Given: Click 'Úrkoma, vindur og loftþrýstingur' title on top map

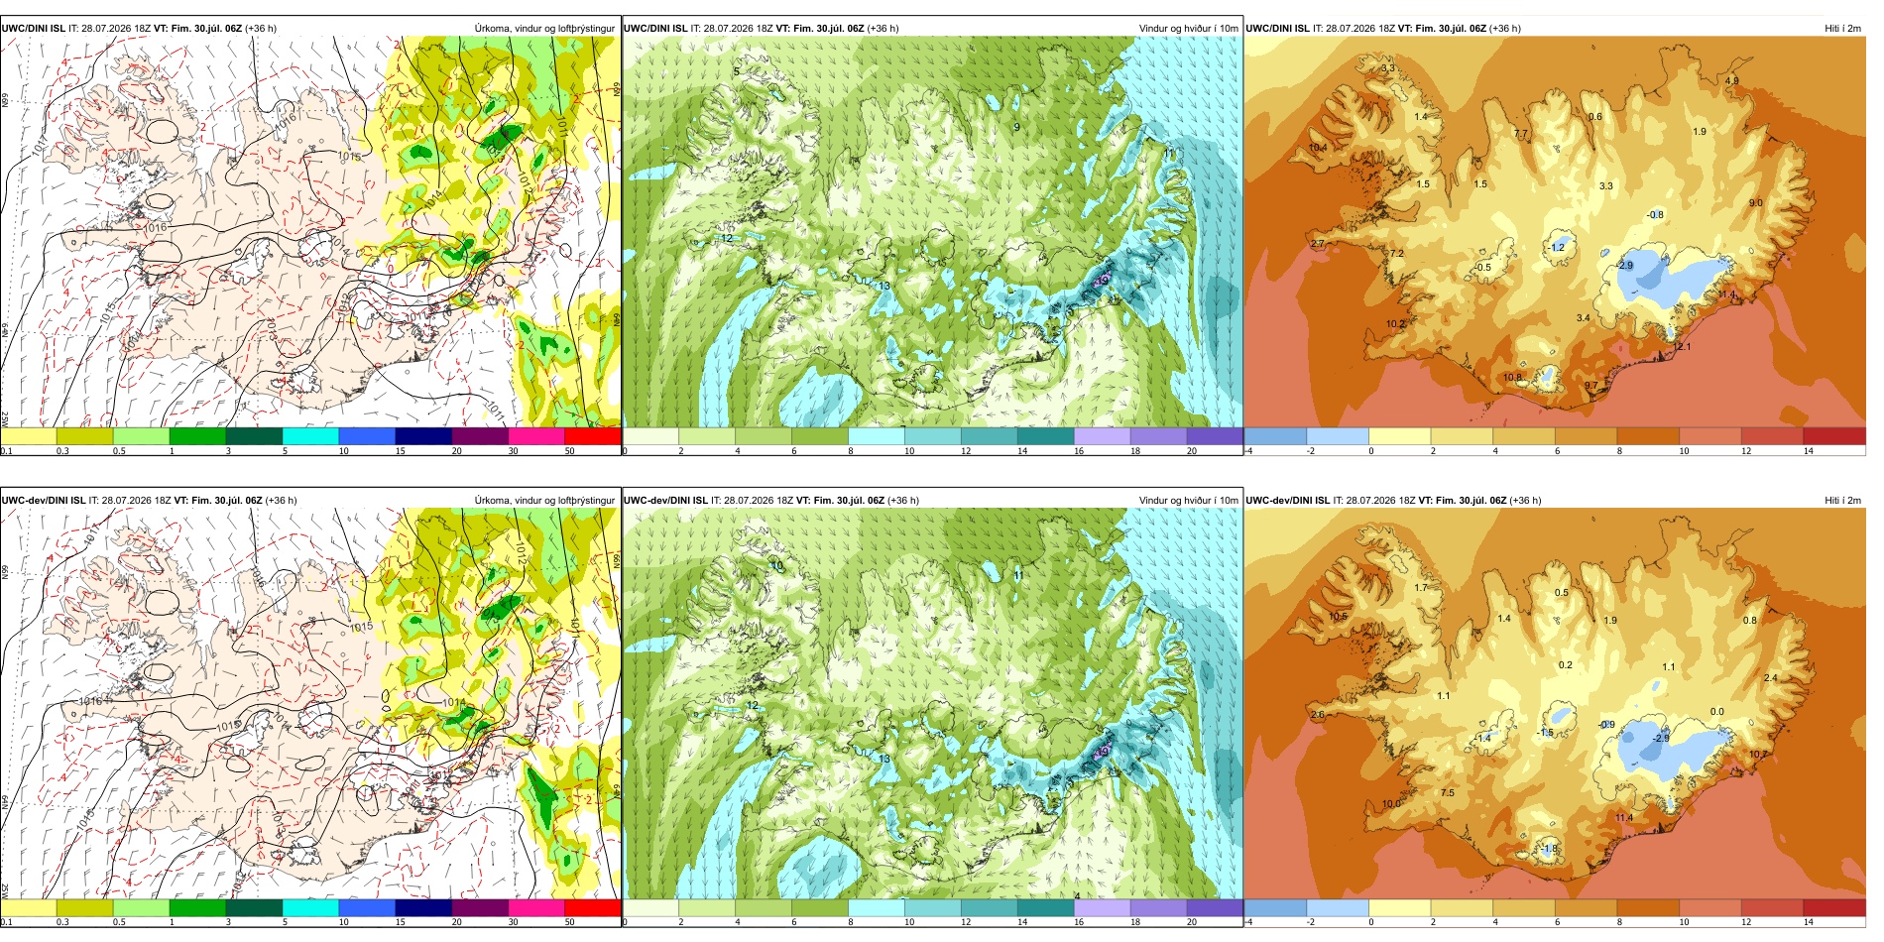Looking at the screenshot, I should [544, 29].
